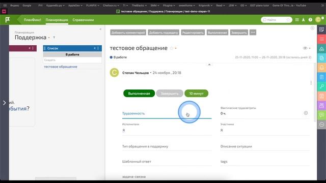Click the Описание ситуации field
The width and height of the screenshot is (326, 183).
pos(265,146)
